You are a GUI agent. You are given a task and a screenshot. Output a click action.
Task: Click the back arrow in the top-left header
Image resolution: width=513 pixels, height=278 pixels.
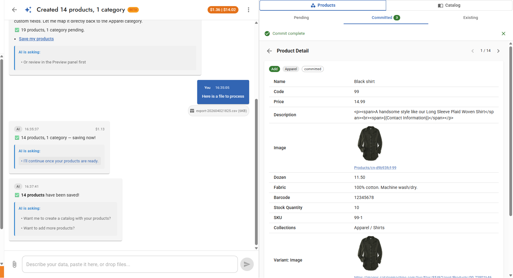(14, 9)
